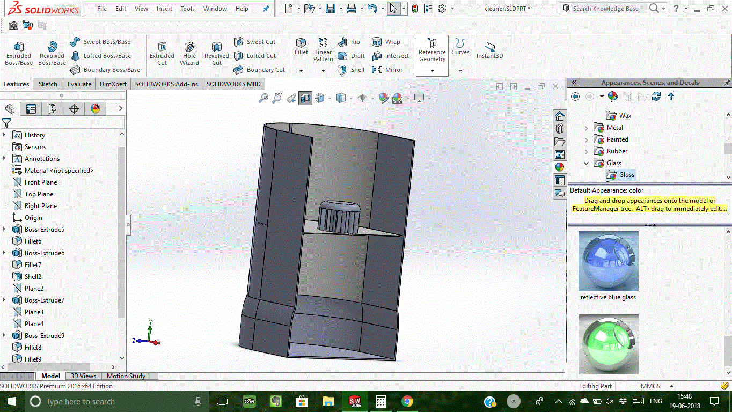Pin the Appearances task pane
Image resolution: width=732 pixels, height=412 pixels.
point(727,83)
